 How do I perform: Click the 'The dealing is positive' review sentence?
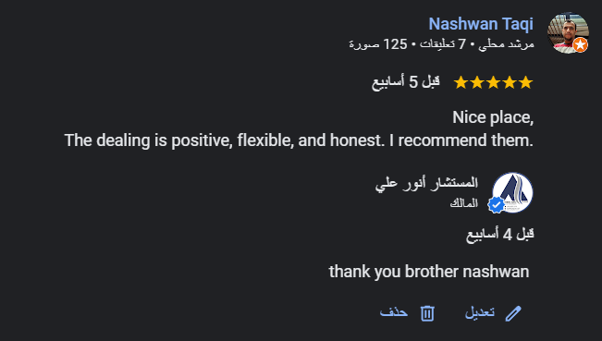point(299,140)
